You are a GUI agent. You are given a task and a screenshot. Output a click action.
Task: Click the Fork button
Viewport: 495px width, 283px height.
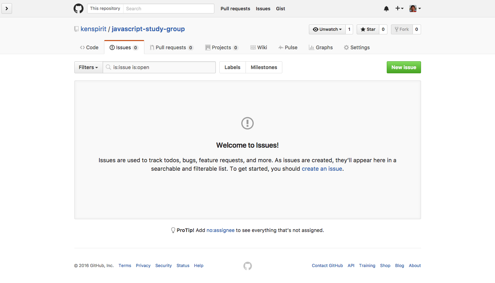click(x=402, y=29)
